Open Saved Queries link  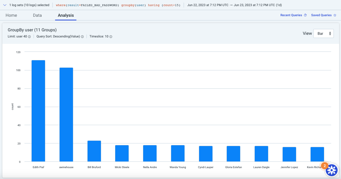tap(321, 15)
